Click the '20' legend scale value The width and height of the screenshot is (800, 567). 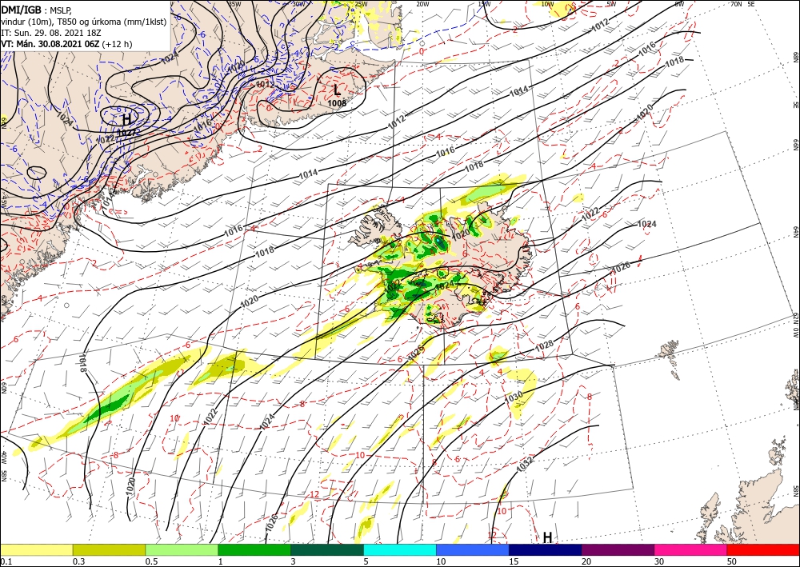(x=586, y=561)
